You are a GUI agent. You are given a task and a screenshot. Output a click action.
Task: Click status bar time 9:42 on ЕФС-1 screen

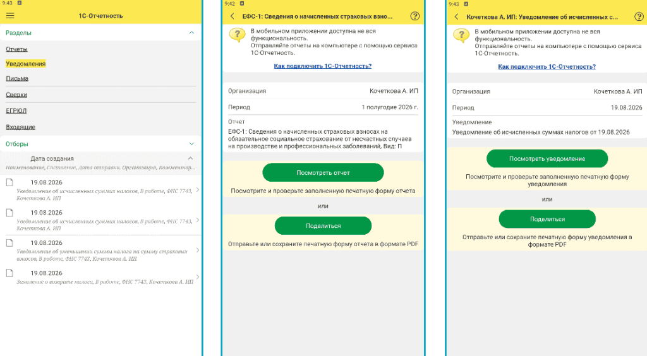(x=229, y=4)
